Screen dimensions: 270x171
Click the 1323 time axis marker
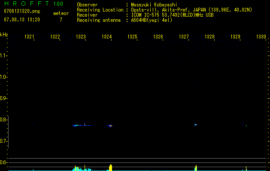point(81,37)
